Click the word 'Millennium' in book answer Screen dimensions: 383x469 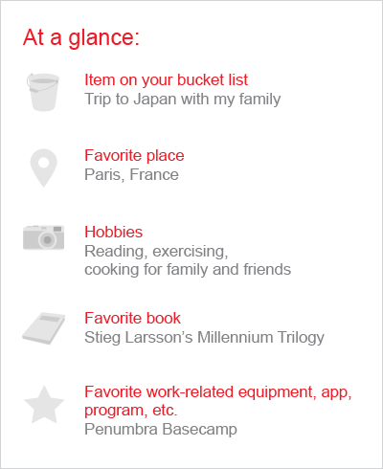(235, 337)
